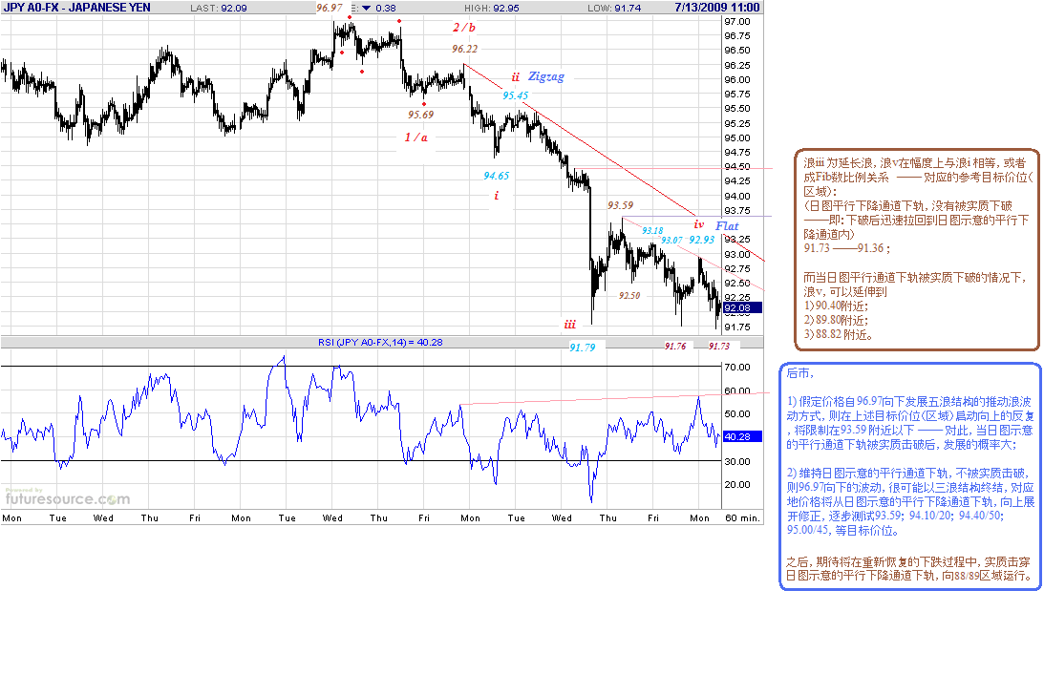Viewport: 1044px width, 675px height.
Task: Click the 95.45 price annotation
Action: coord(516,95)
